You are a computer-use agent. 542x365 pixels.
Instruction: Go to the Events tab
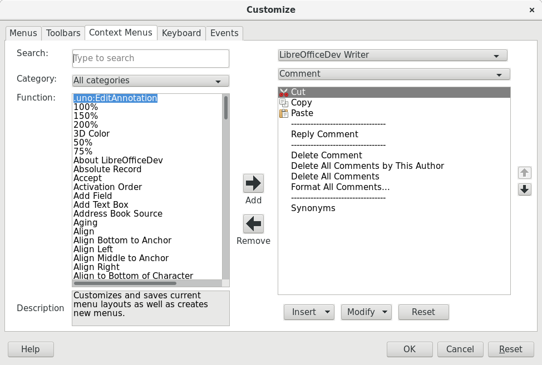[x=224, y=33]
